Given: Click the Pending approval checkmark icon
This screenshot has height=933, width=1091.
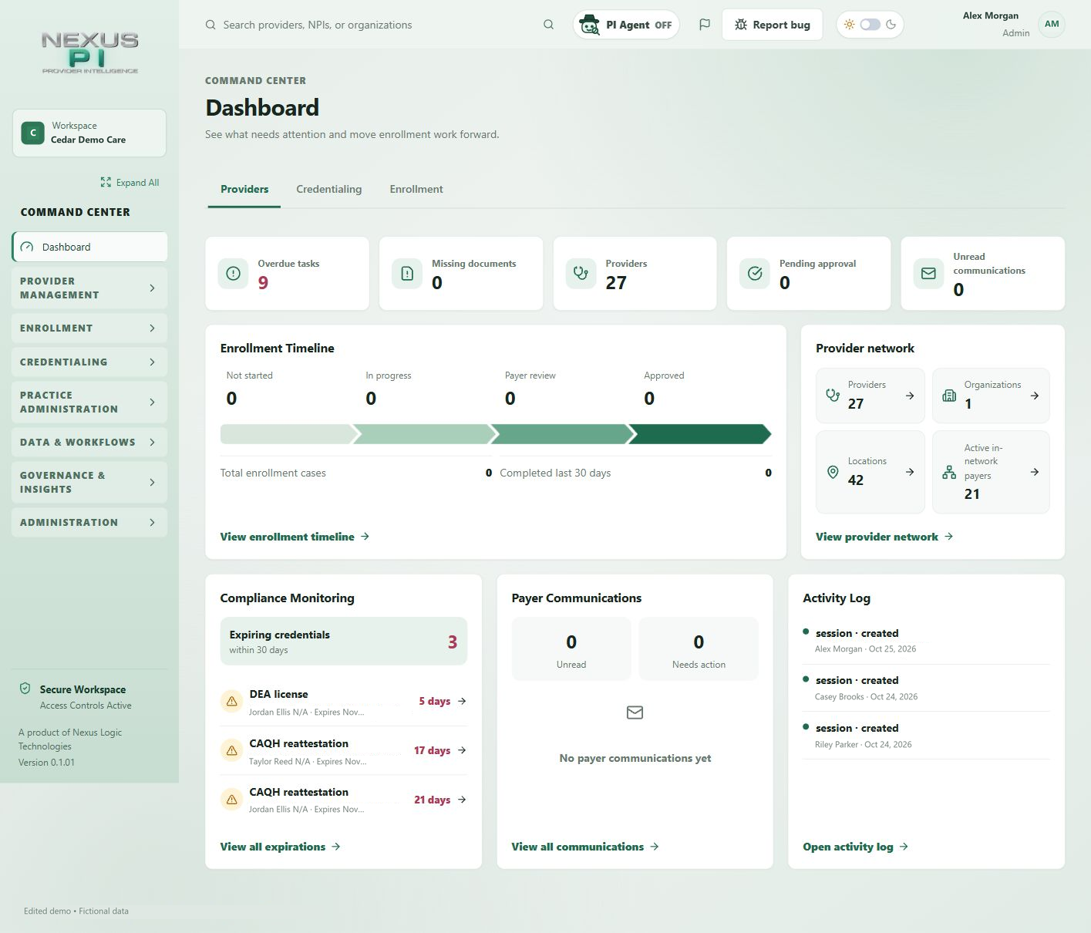Looking at the screenshot, I should 755,273.
